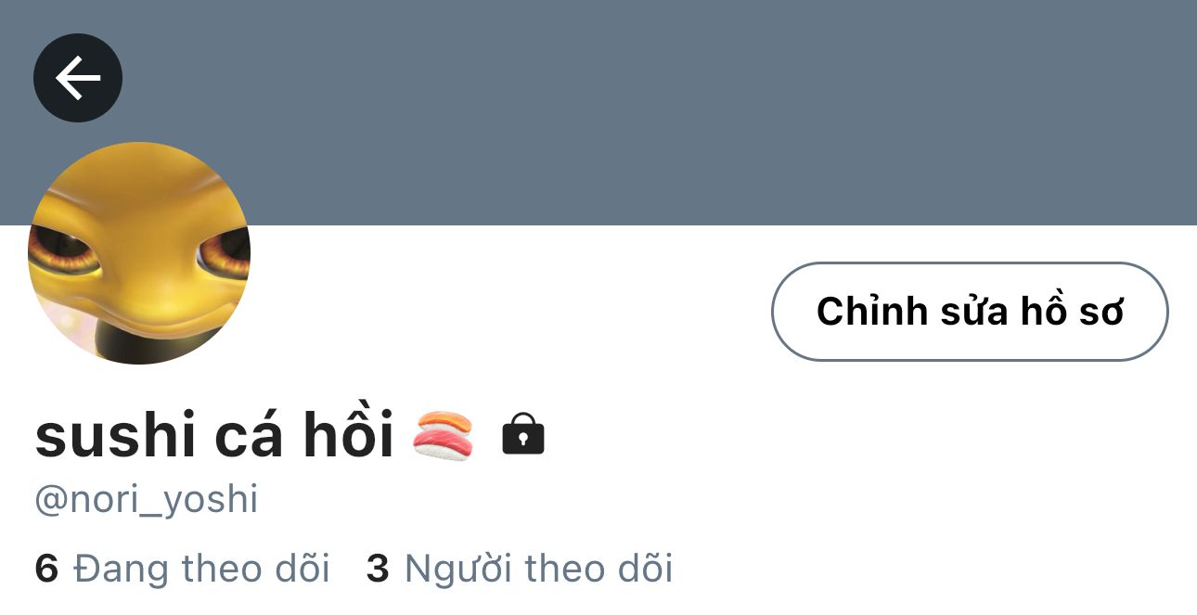Tap the back arrow icon
This screenshot has height=615, width=1197.
coord(78,78)
